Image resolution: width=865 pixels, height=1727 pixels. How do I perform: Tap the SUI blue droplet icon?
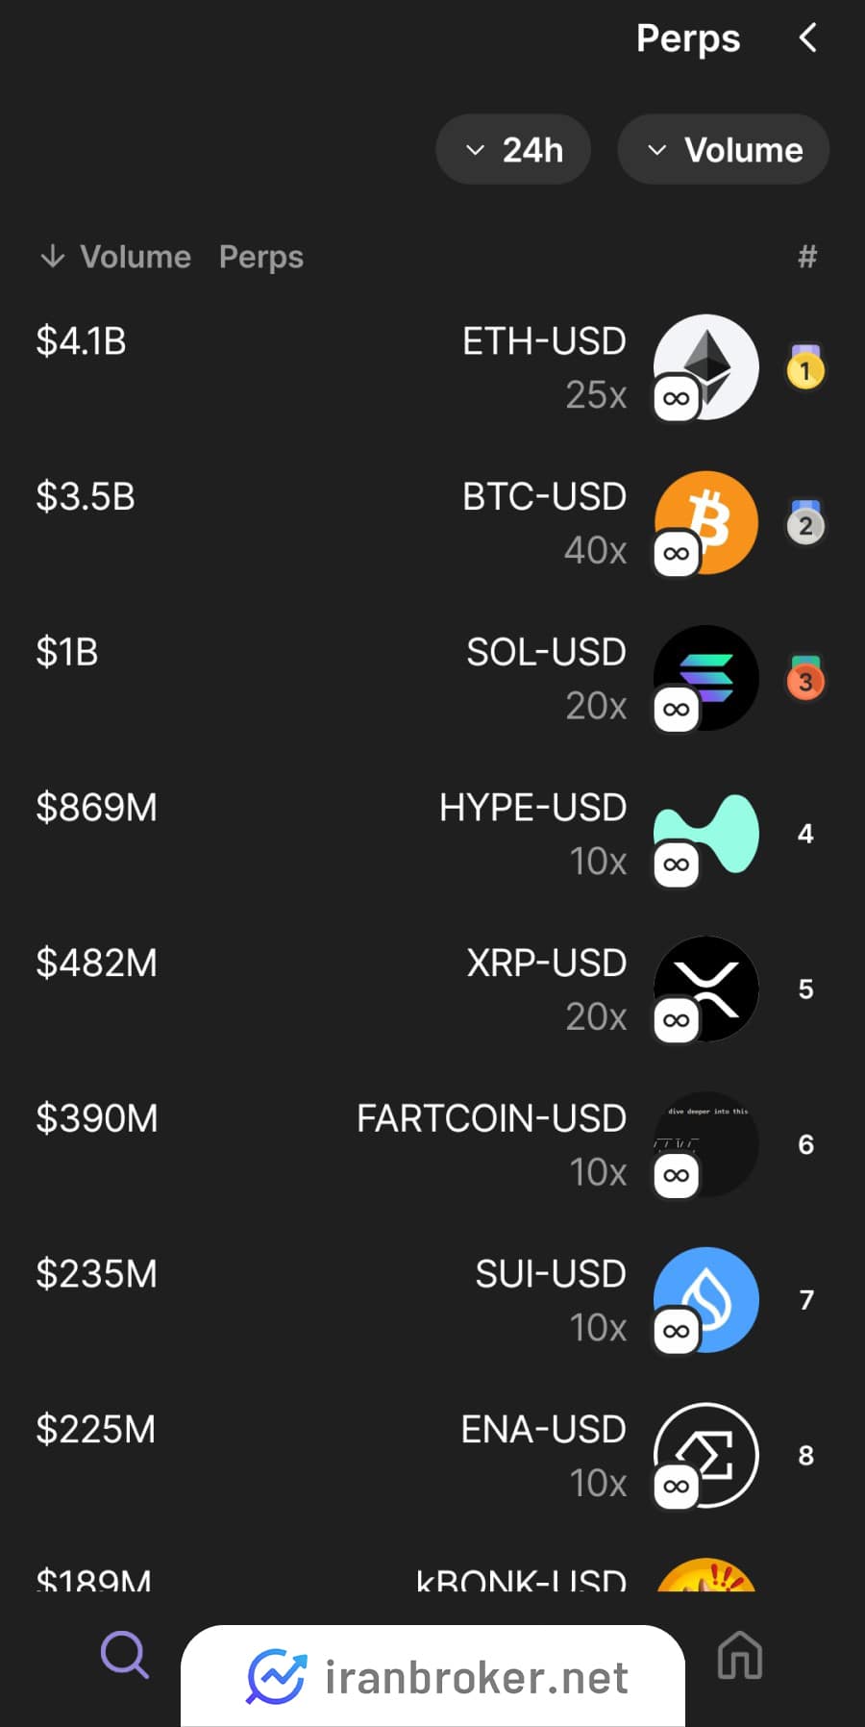pyautogui.click(x=706, y=1300)
